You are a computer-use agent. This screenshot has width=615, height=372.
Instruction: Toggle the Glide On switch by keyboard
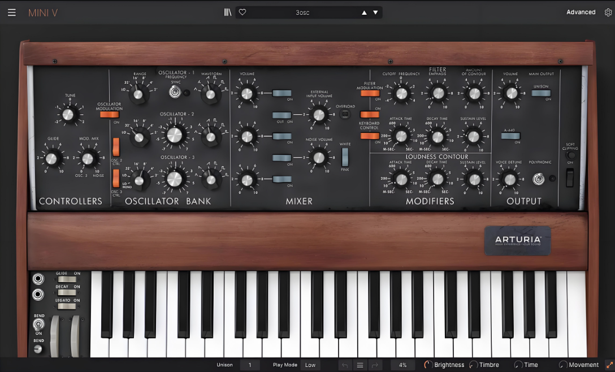point(67,279)
